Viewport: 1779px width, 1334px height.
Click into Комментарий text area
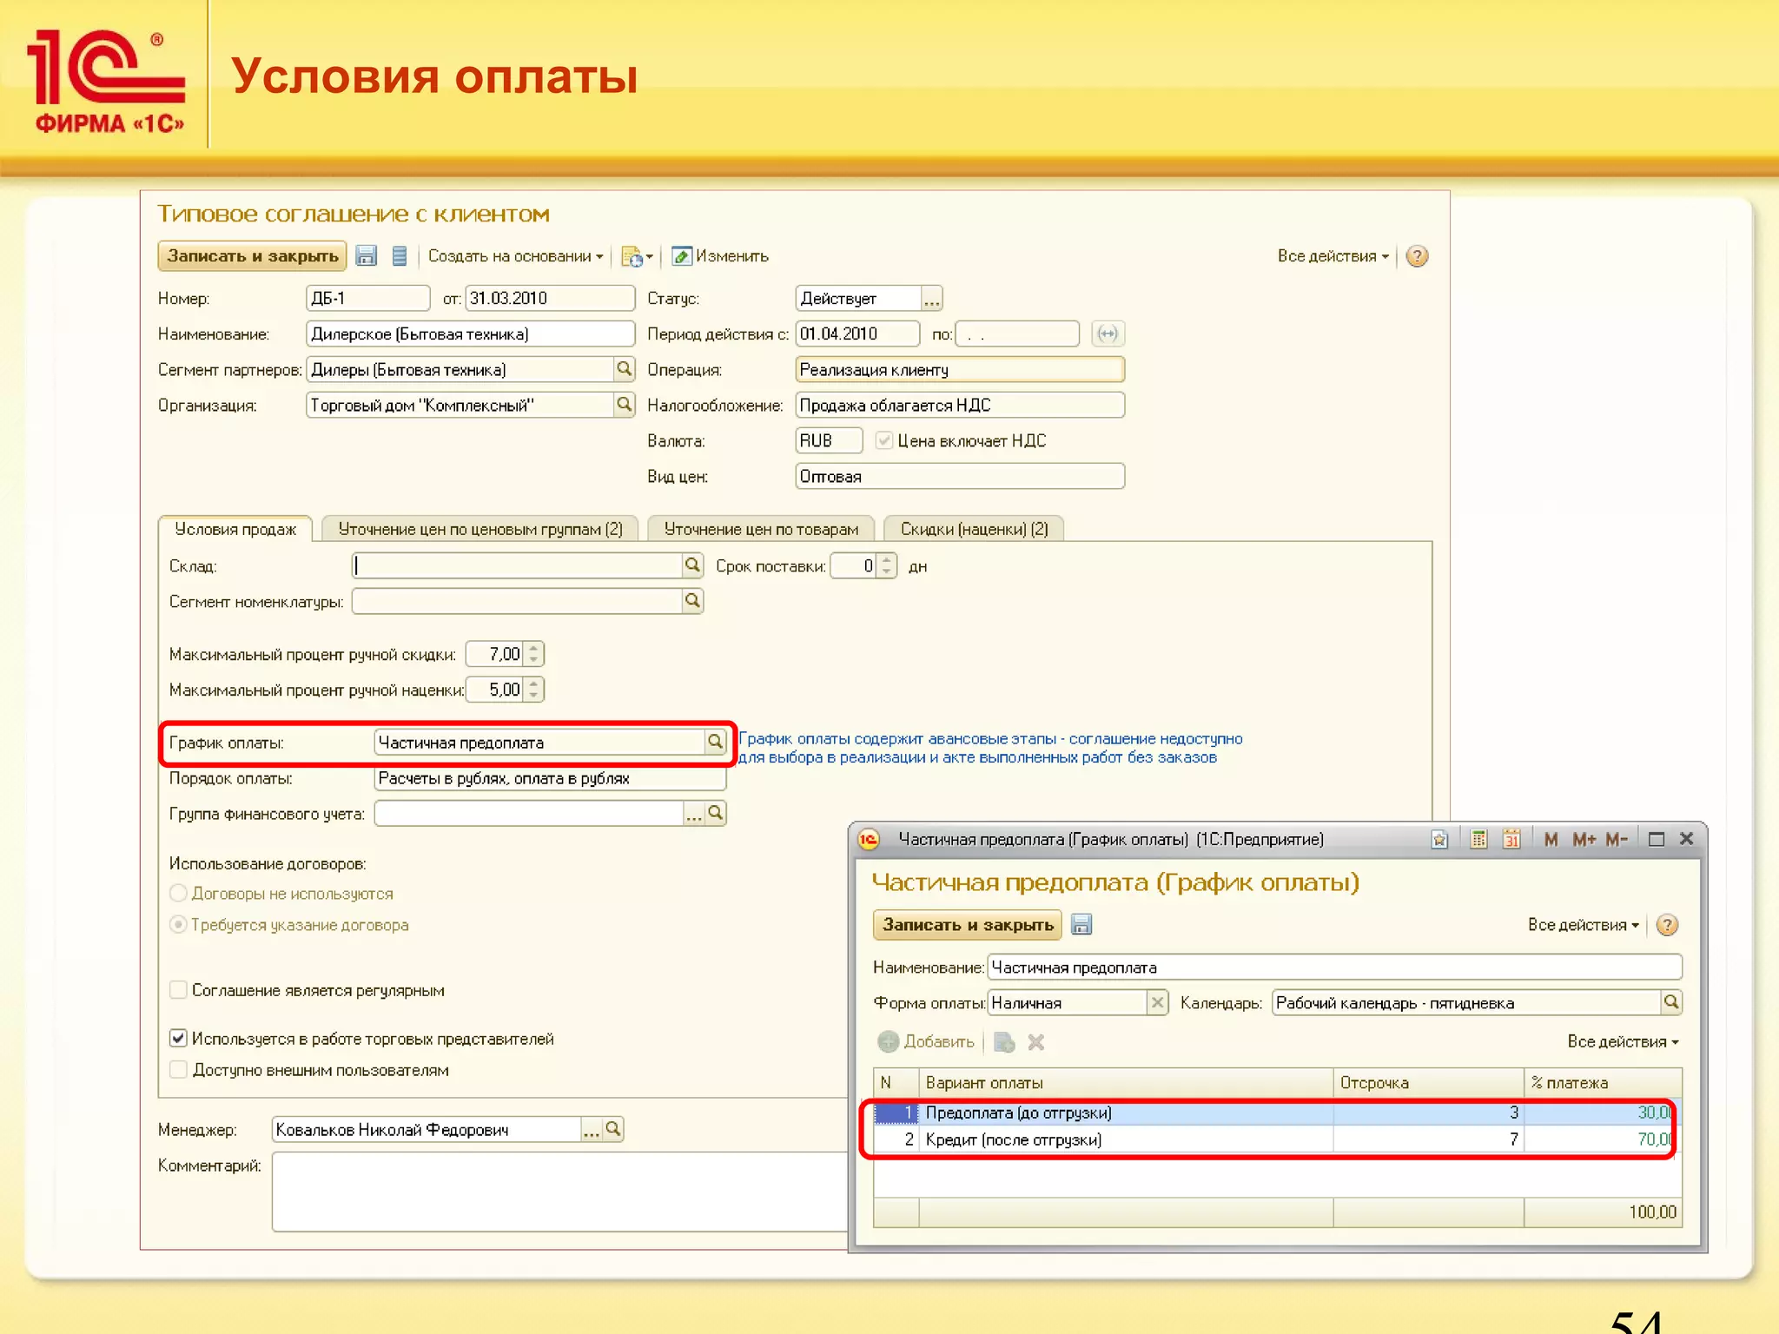coord(560,1192)
